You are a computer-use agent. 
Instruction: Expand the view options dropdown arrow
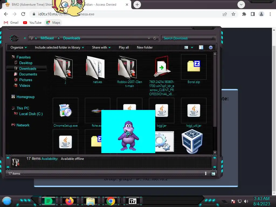pyautogui.click(x=192, y=47)
